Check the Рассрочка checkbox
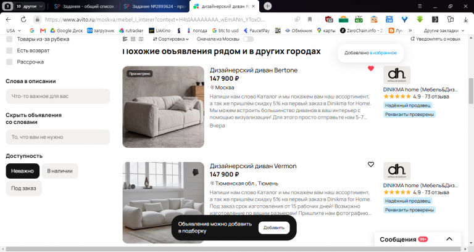This screenshot has width=474, height=252. (9, 62)
